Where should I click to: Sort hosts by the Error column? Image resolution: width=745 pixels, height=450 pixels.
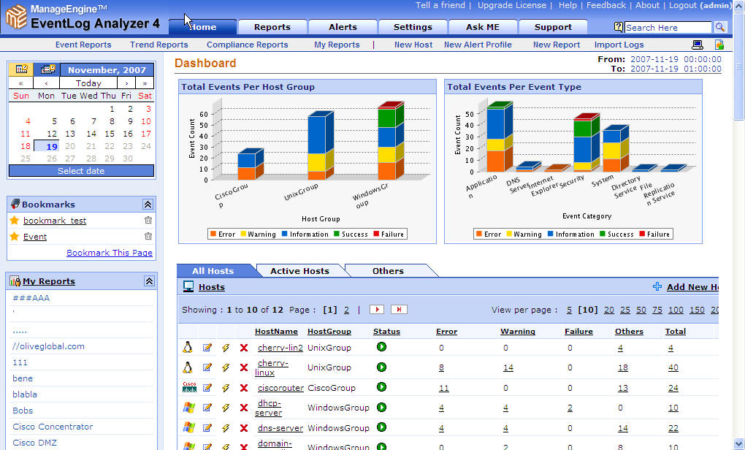tap(446, 331)
